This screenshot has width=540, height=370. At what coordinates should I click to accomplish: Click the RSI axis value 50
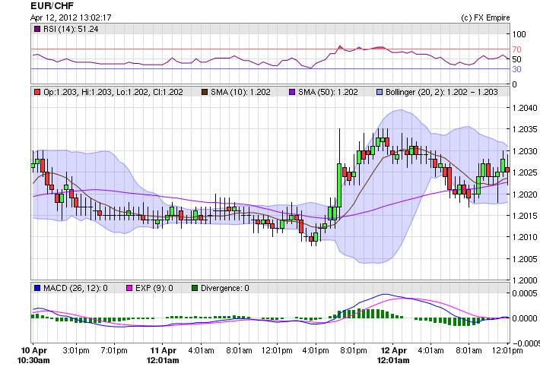pyautogui.click(x=516, y=59)
